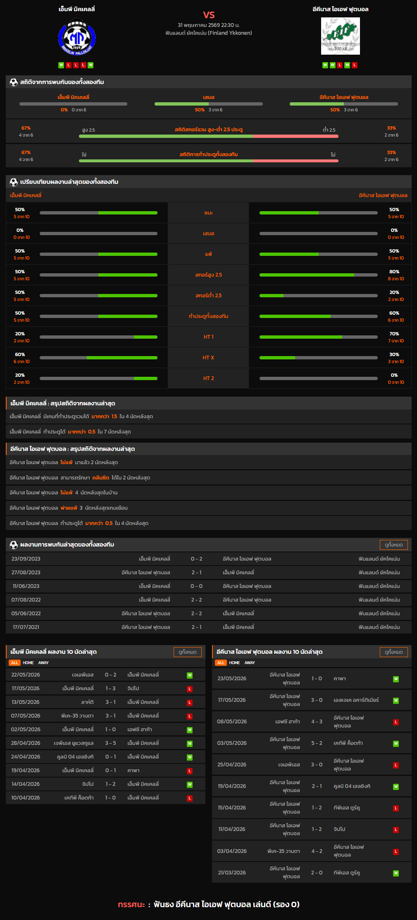Click 11/06/2023 head-to-head score 0 - 0
This screenshot has width=417, height=920.
[x=196, y=586]
